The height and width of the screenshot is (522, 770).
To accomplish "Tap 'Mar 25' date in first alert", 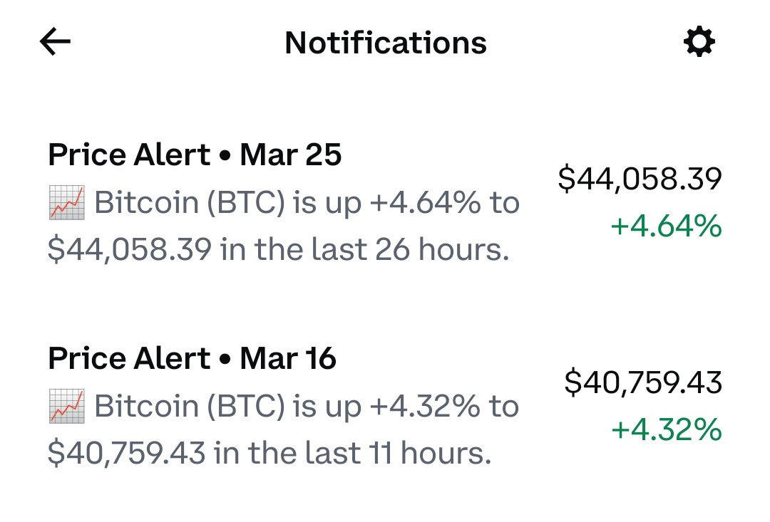I will [x=290, y=155].
